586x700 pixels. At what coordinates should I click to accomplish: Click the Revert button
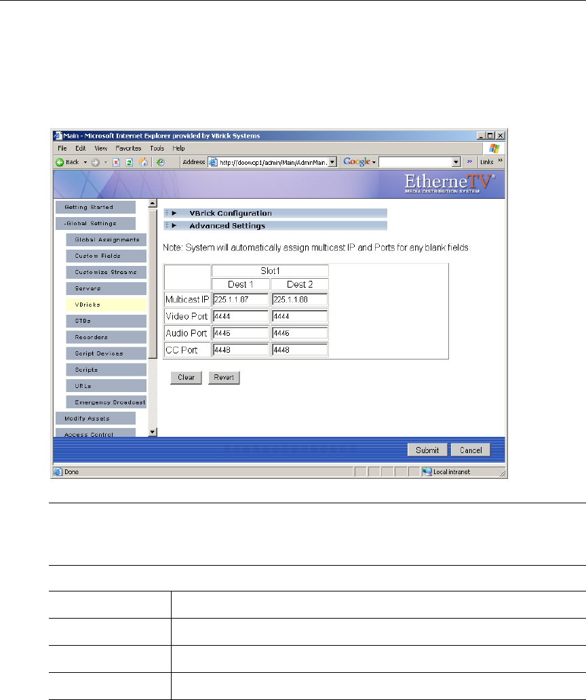point(224,378)
